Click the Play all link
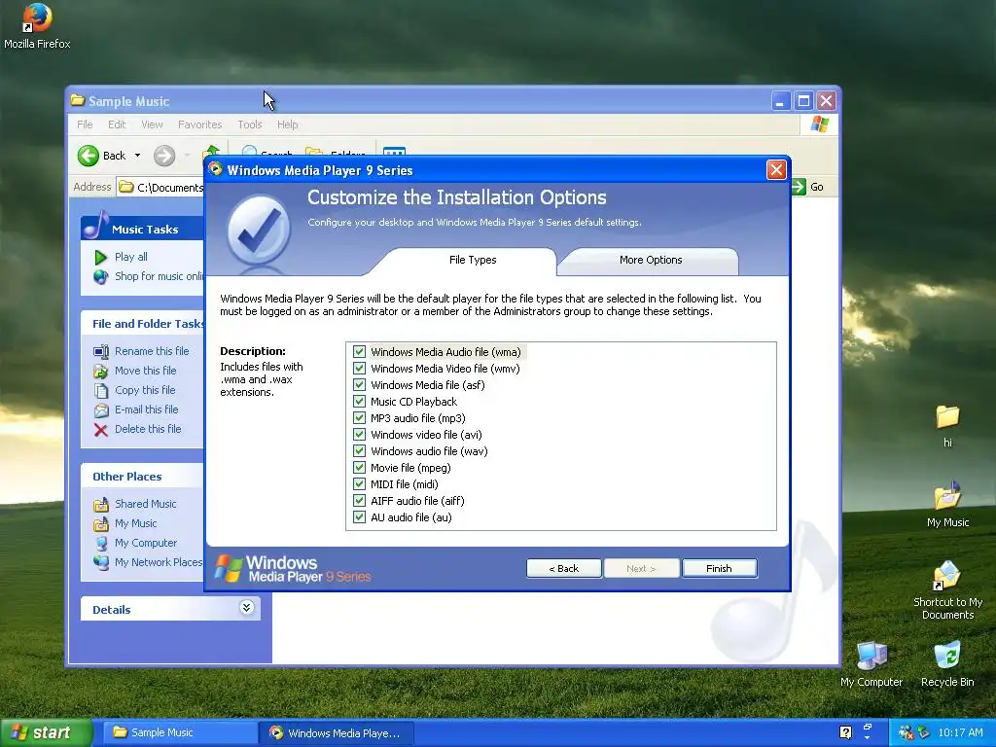The width and height of the screenshot is (996, 747). click(131, 257)
